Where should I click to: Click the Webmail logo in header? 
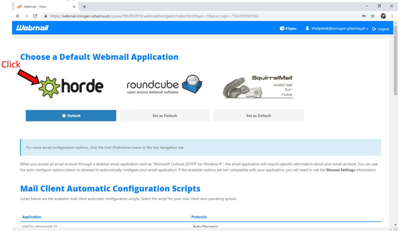(x=32, y=28)
